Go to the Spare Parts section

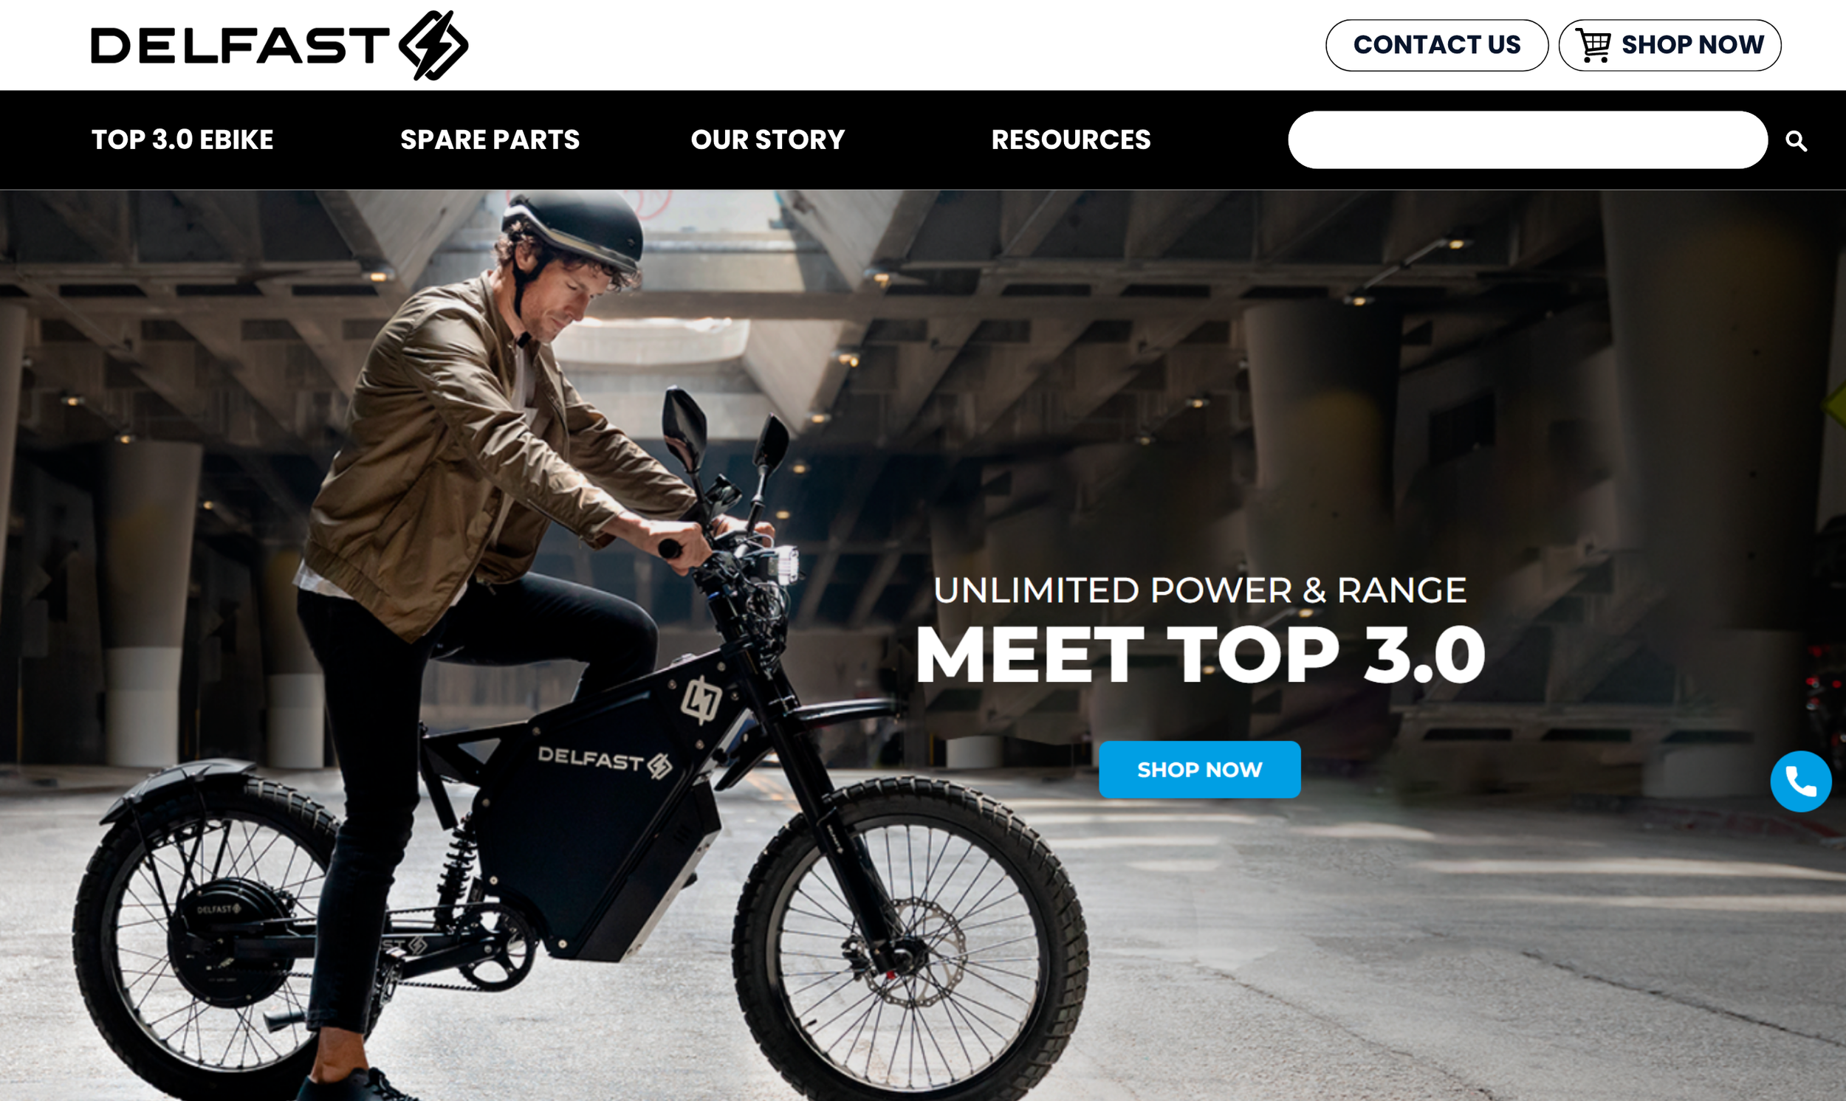(490, 139)
